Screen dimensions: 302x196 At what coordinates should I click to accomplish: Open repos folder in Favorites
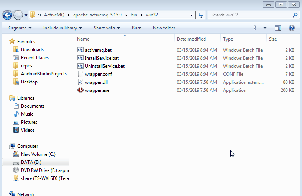26,66
